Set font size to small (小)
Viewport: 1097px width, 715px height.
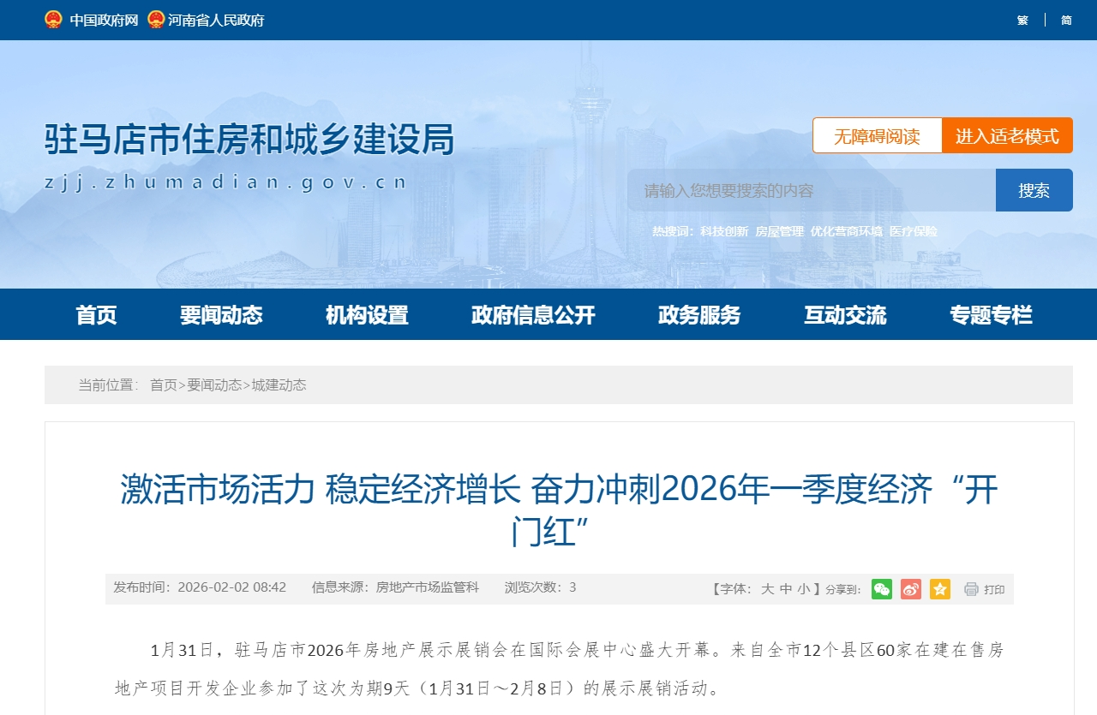803,589
